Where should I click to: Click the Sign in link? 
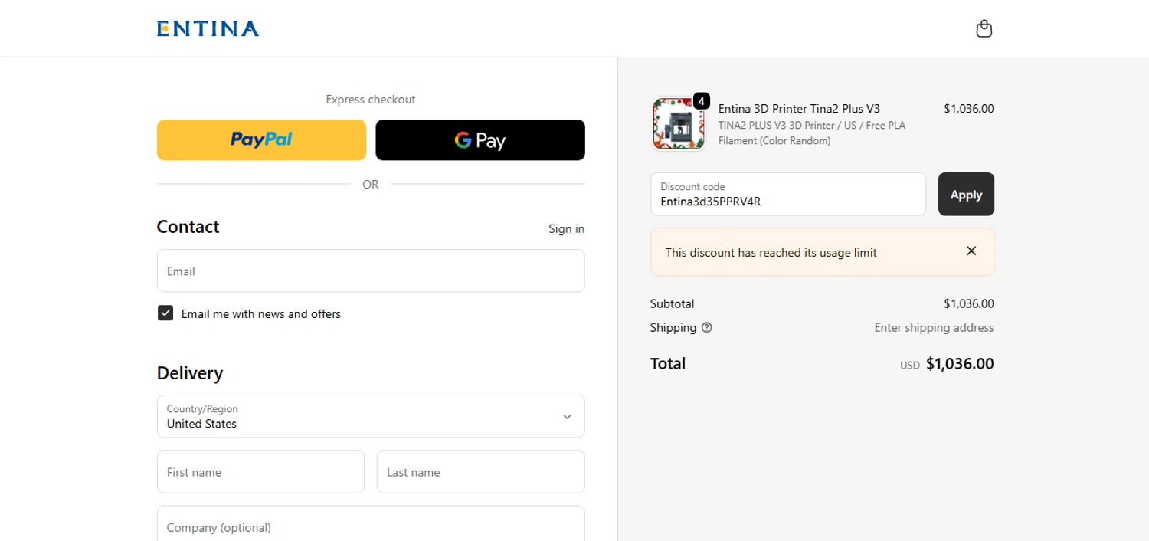[566, 229]
